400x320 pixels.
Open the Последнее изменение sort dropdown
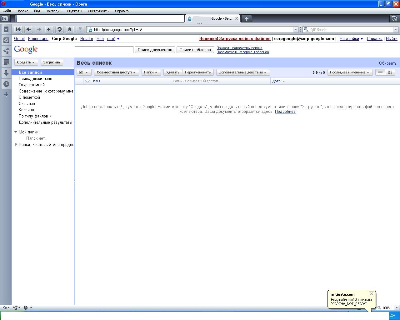(x=350, y=72)
